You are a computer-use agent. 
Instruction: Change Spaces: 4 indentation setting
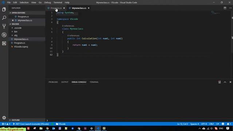[x=194, y=124]
